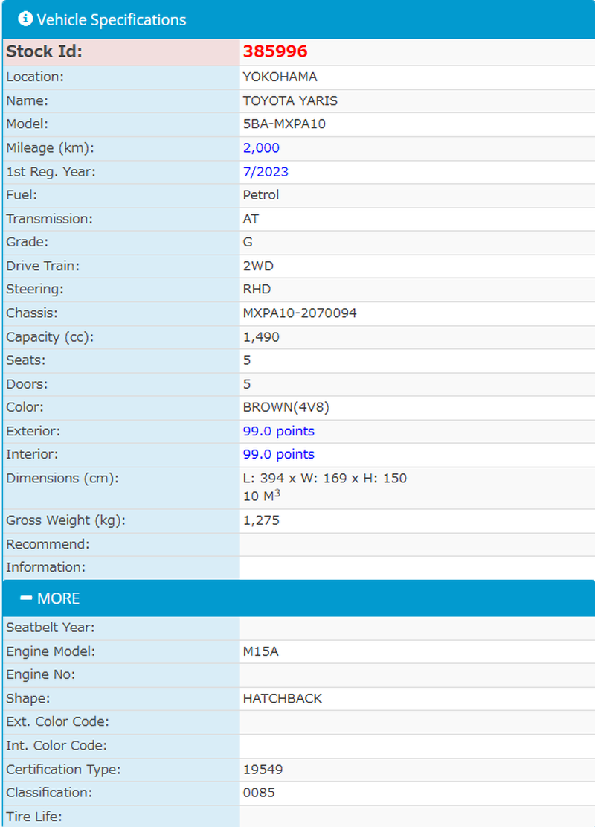595x827 pixels.
Task: Click the engine model value M15A
Action: (x=260, y=651)
